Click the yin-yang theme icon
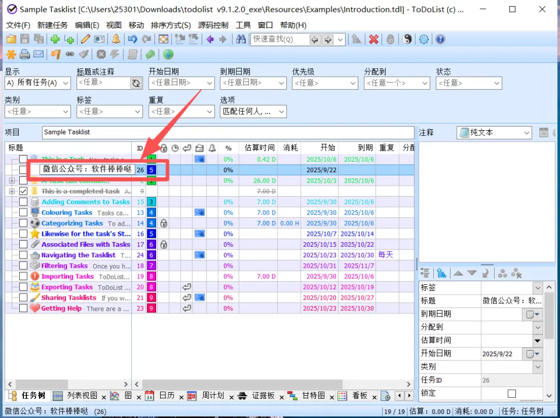The image size is (560, 418). point(407,39)
